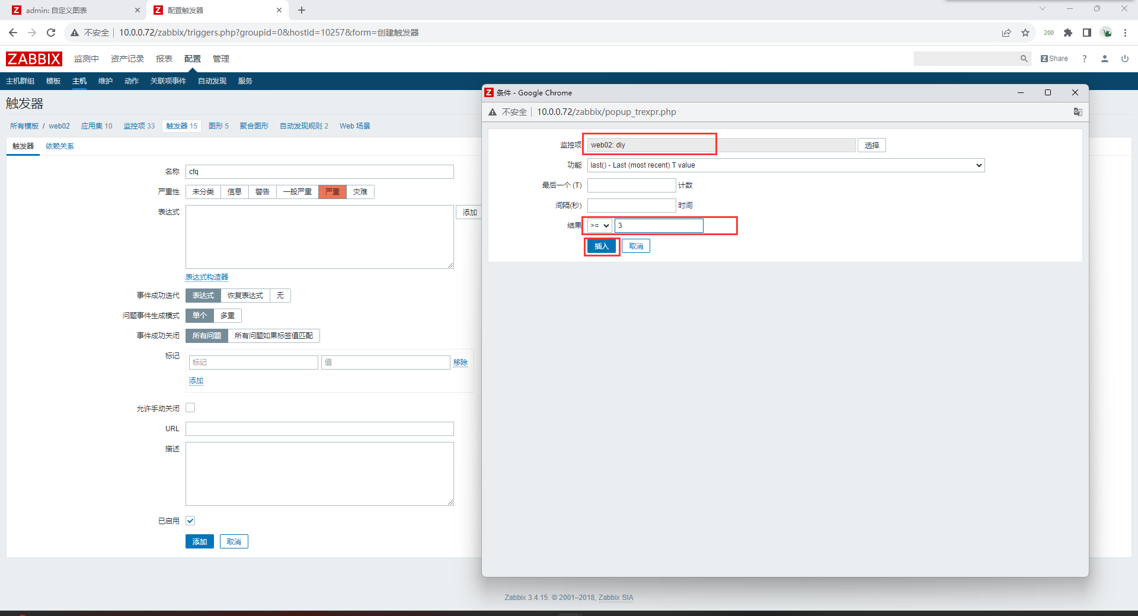Close the 配置触发器 browser tab
Viewport: 1138px width, 616px height.
(279, 10)
